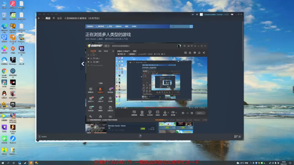Screen dimensions: 294x165
Task: Open Steam notifications bell
Action: (x=197, y=14)
